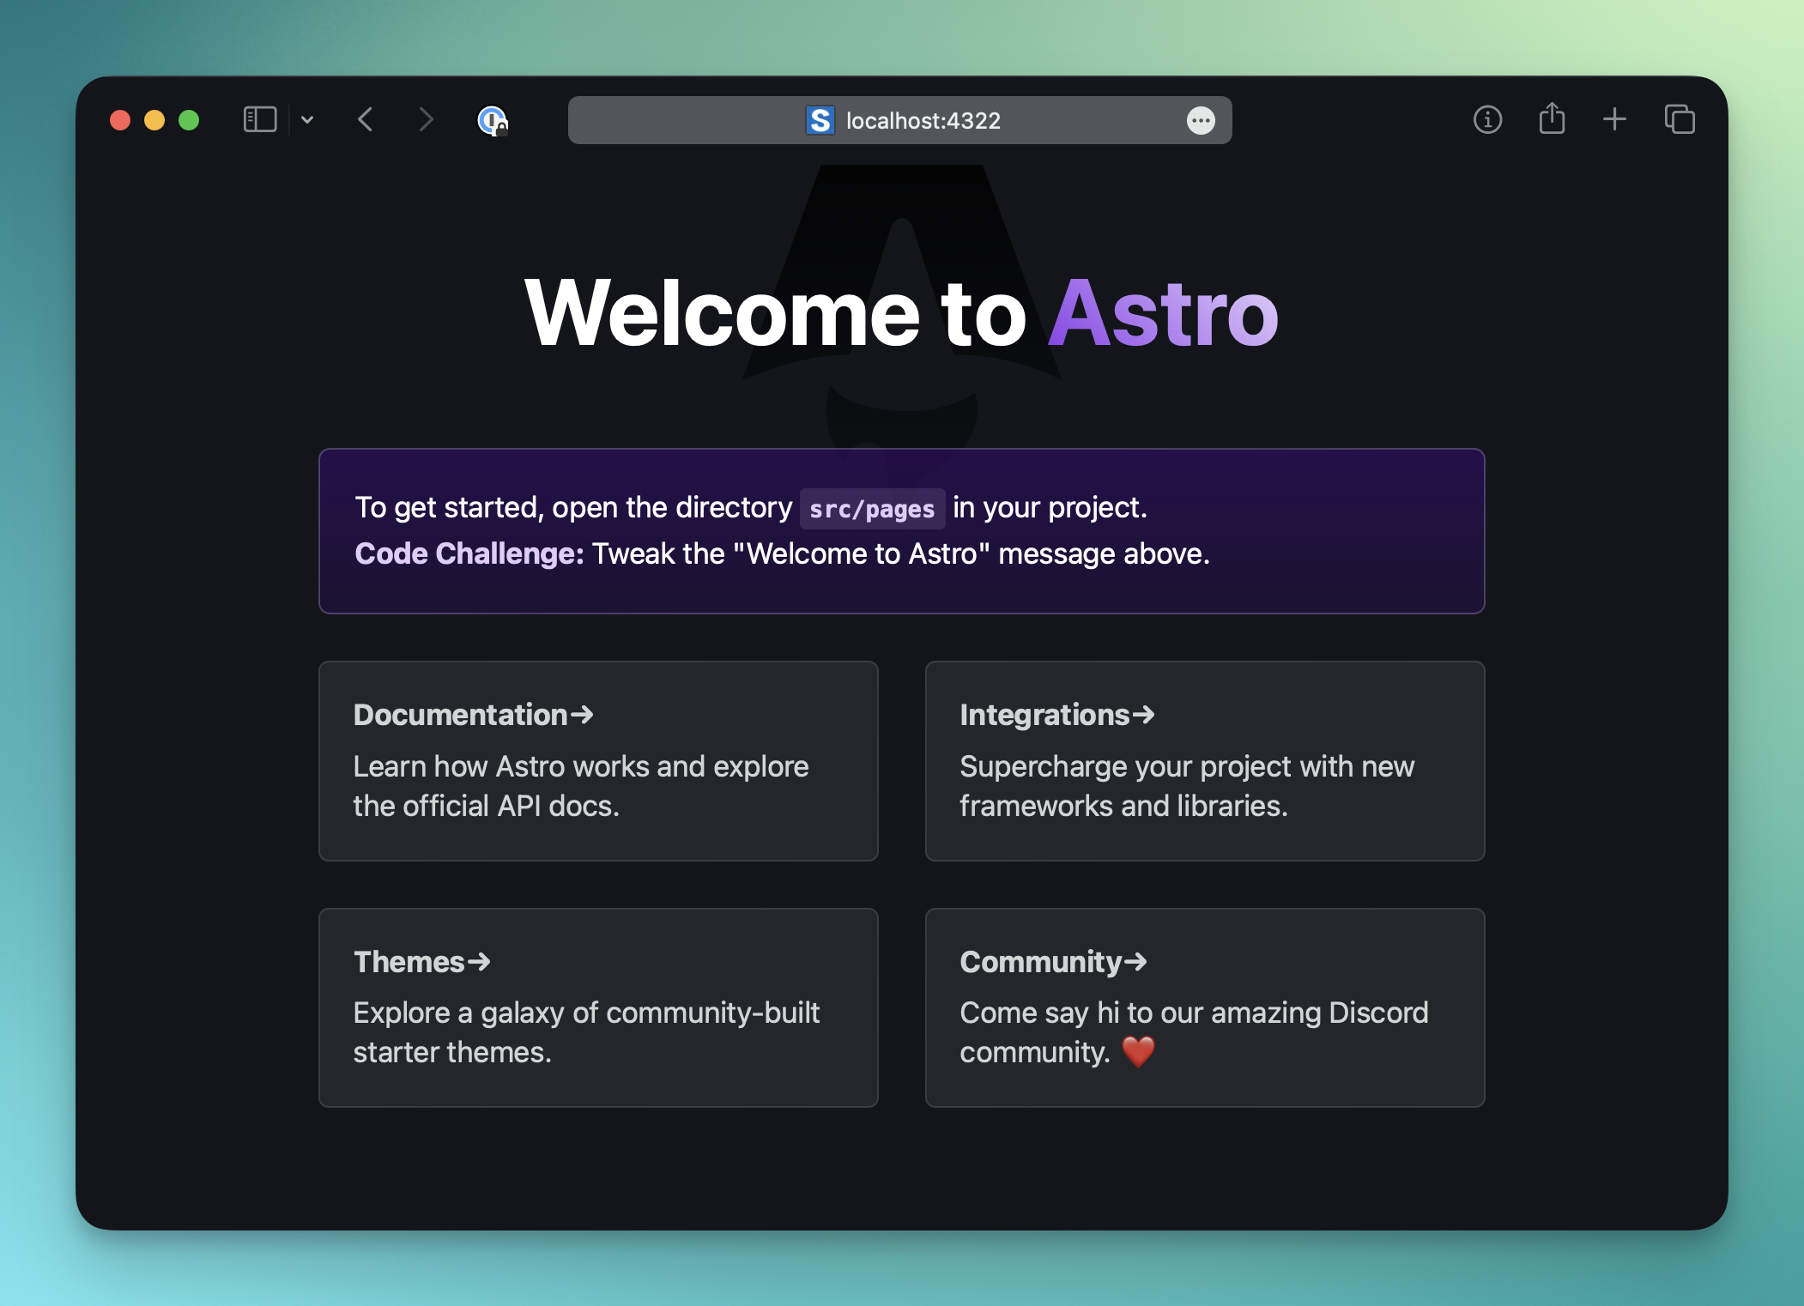The height and width of the screenshot is (1306, 1804).
Task: Toggle the Safari sidebar panel icon
Action: pos(260,119)
